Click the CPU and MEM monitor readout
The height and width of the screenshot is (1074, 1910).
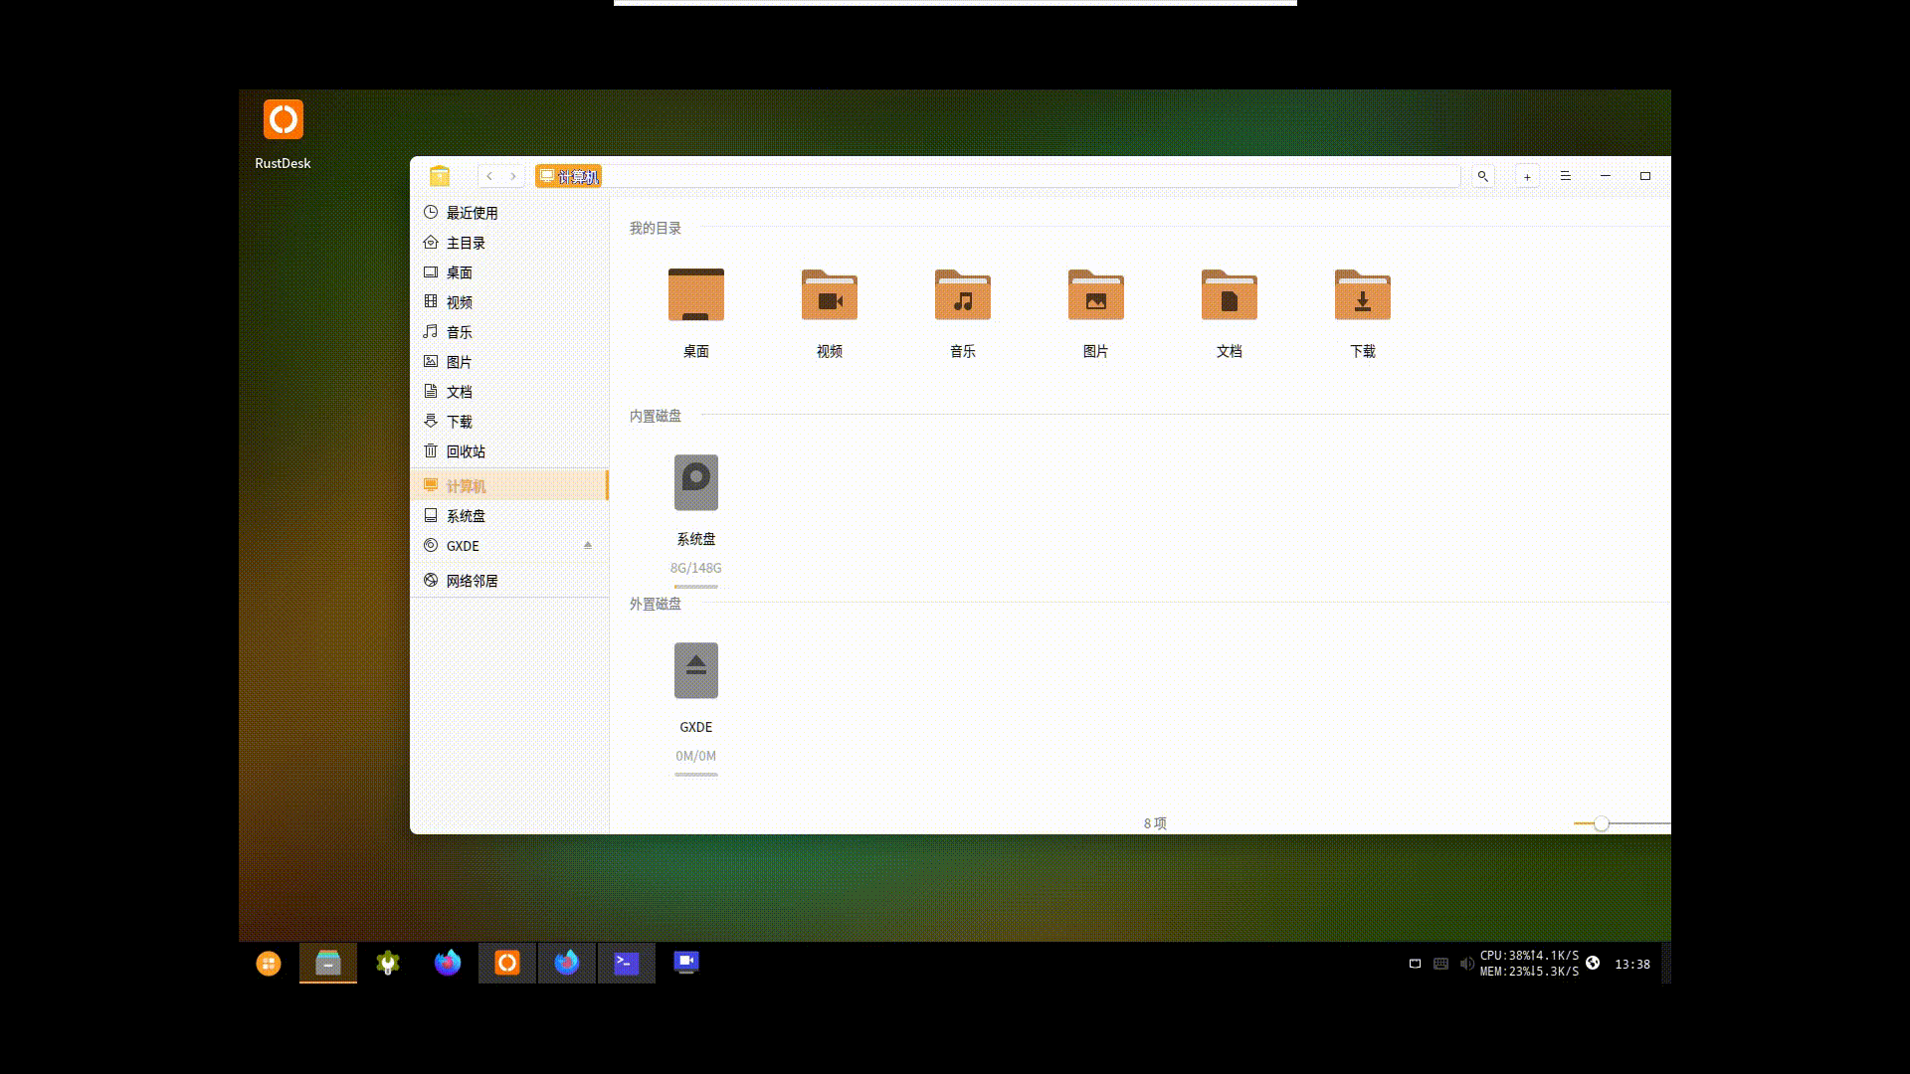coord(1529,964)
